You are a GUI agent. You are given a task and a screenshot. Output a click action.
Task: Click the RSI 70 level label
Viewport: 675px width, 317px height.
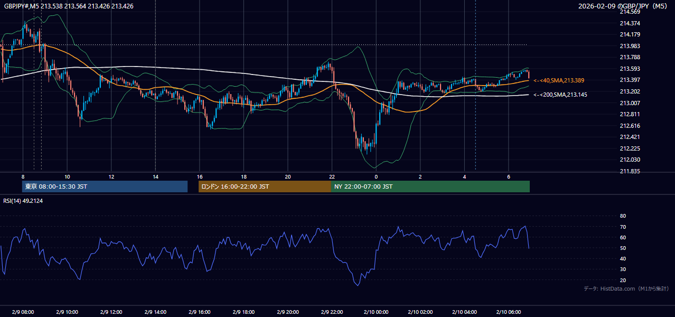click(x=623, y=227)
